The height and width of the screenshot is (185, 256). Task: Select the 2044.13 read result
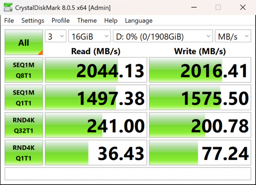pyautogui.click(x=96, y=70)
